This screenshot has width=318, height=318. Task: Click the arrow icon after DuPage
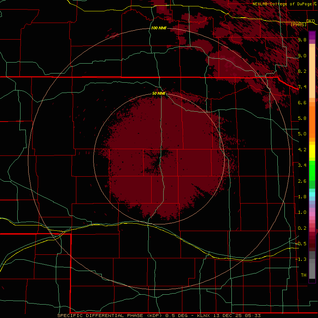pos(314,4)
